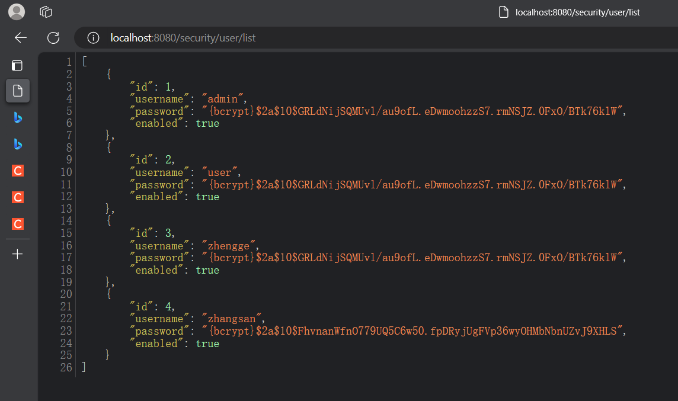Click the "admin" username value

point(223,99)
